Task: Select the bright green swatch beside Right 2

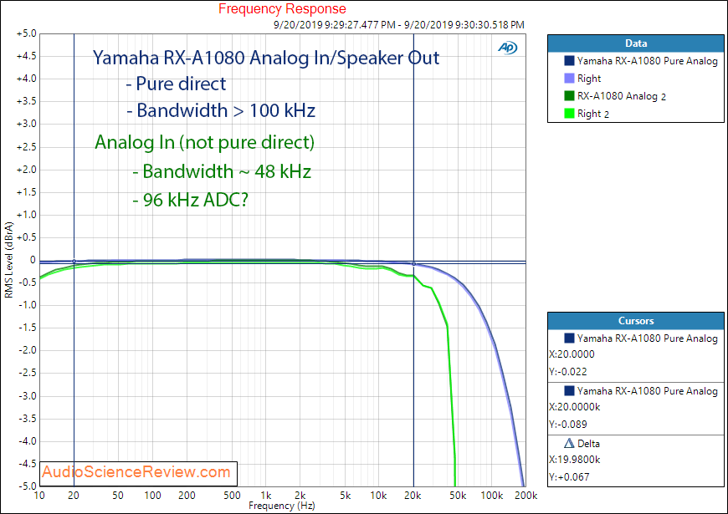Action: pos(569,113)
